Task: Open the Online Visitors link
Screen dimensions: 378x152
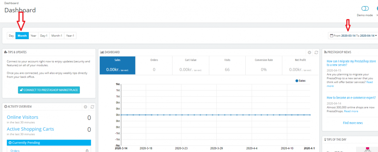Action: [x=22, y=117]
